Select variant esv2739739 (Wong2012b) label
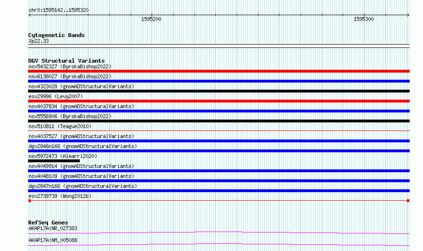The height and width of the screenshot is (251, 423). (60, 196)
